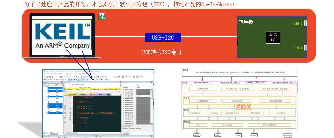Open the Project menu in Keil
334x138 pixels.
click(57, 74)
